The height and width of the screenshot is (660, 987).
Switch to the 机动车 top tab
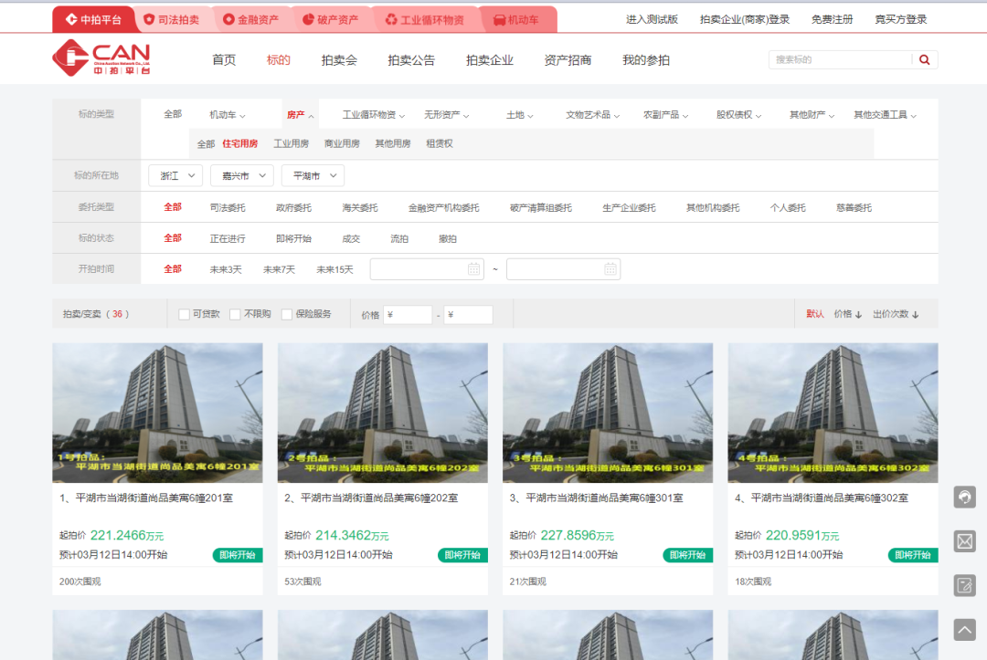(x=516, y=19)
